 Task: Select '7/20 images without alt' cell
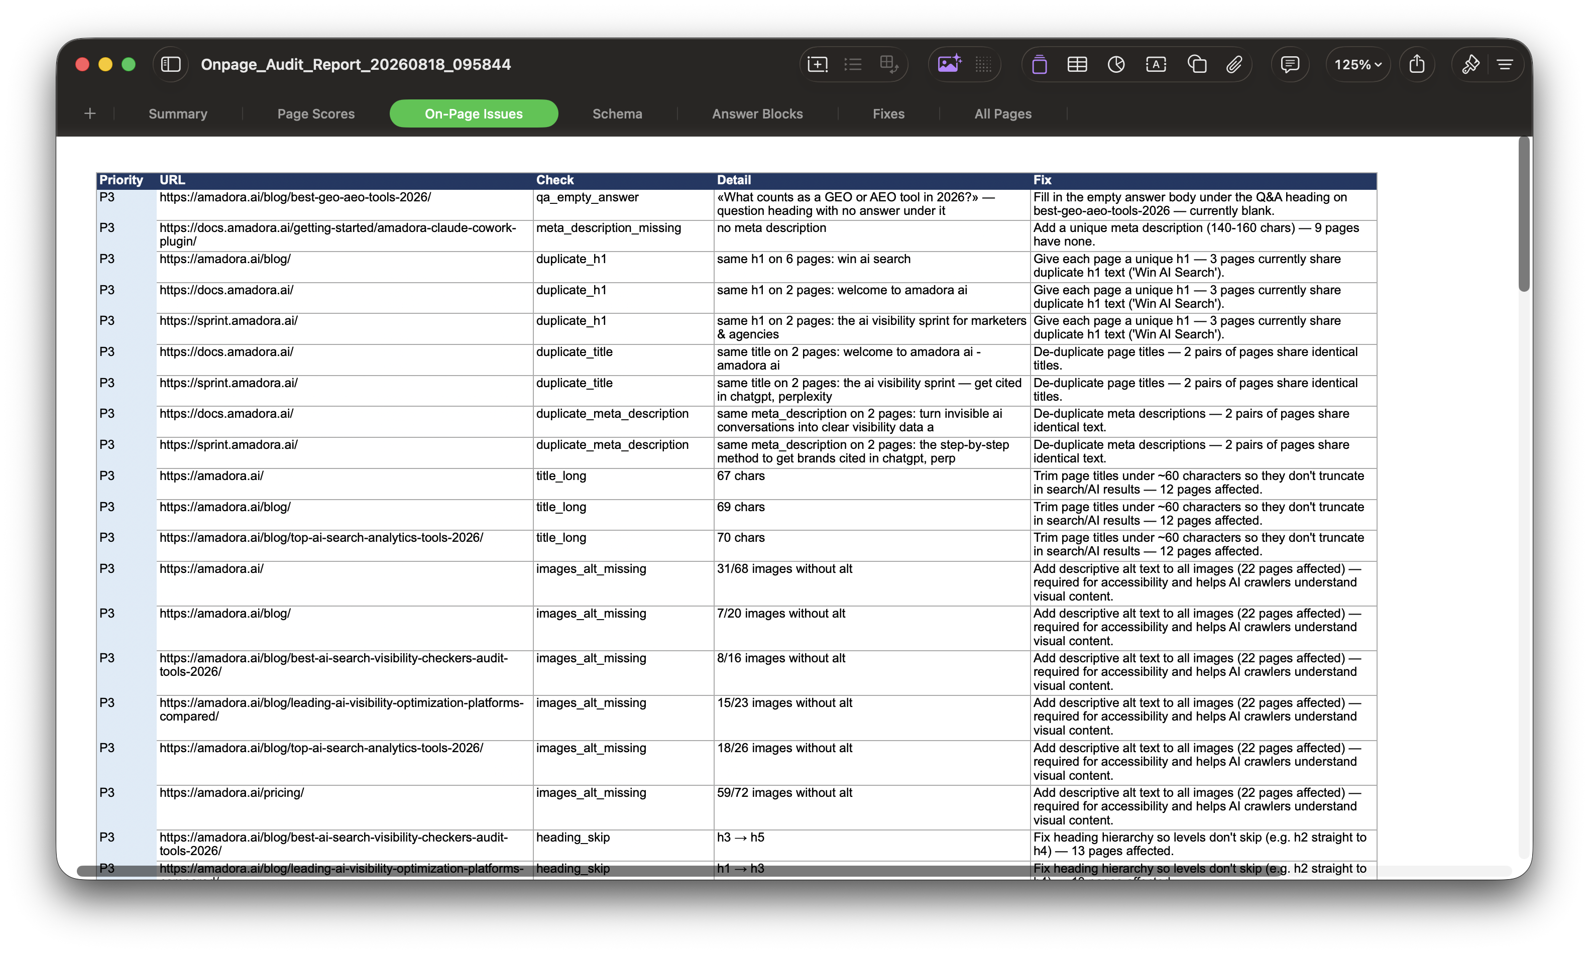click(x=872, y=628)
